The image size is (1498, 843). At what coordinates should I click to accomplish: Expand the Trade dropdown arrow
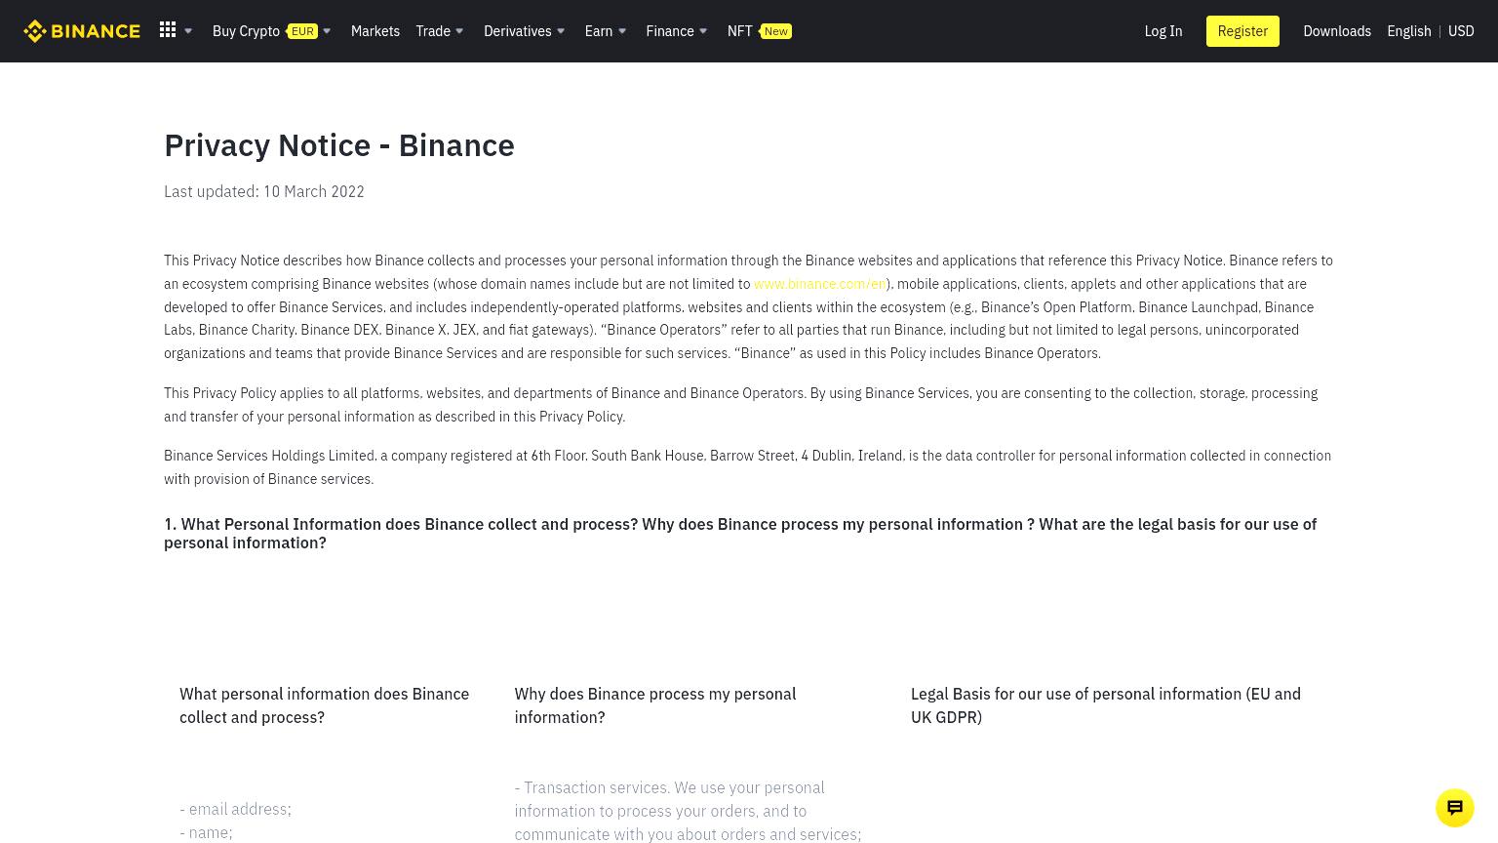(x=459, y=31)
